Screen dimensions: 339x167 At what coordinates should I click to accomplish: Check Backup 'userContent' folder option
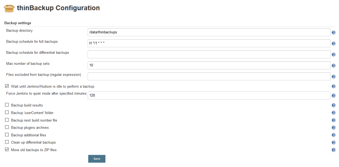pyautogui.click(x=7, y=113)
